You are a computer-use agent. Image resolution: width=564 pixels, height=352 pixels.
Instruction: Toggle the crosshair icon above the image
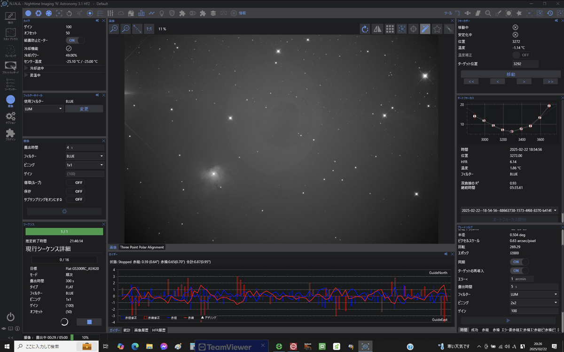[414, 29]
